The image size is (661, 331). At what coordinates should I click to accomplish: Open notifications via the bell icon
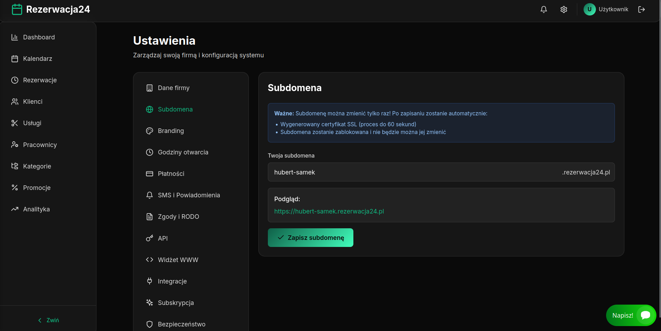pyautogui.click(x=543, y=9)
